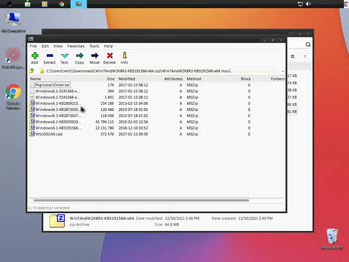Sort by Size column header

110,79
